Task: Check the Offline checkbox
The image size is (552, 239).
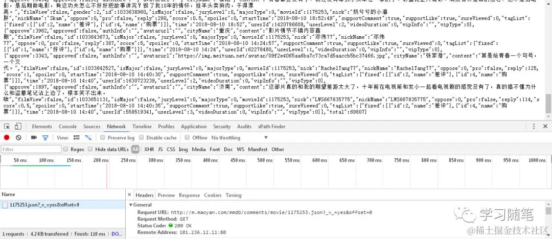Action: pos(187,137)
